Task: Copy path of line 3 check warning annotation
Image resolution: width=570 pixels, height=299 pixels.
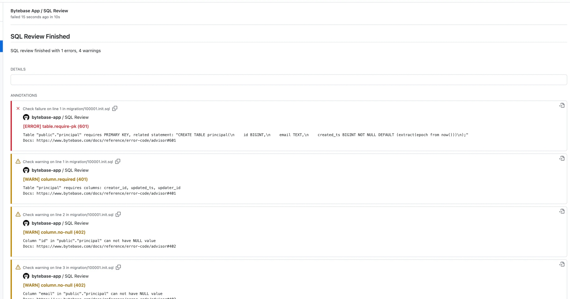Action: pos(118,267)
